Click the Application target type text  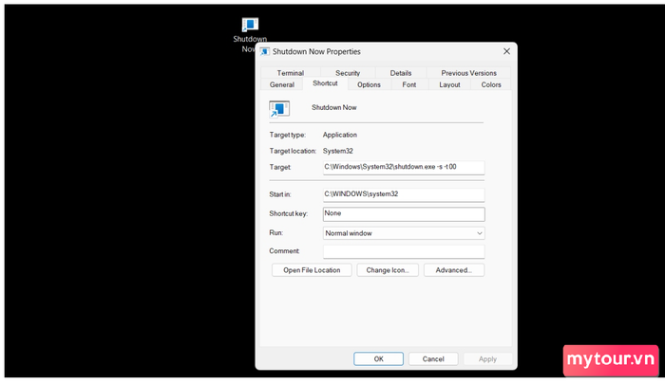pyautogui.click(x=340, y=135)
